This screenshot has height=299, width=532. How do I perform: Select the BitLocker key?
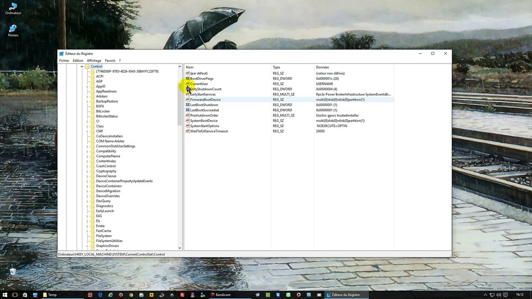point(103,111)
